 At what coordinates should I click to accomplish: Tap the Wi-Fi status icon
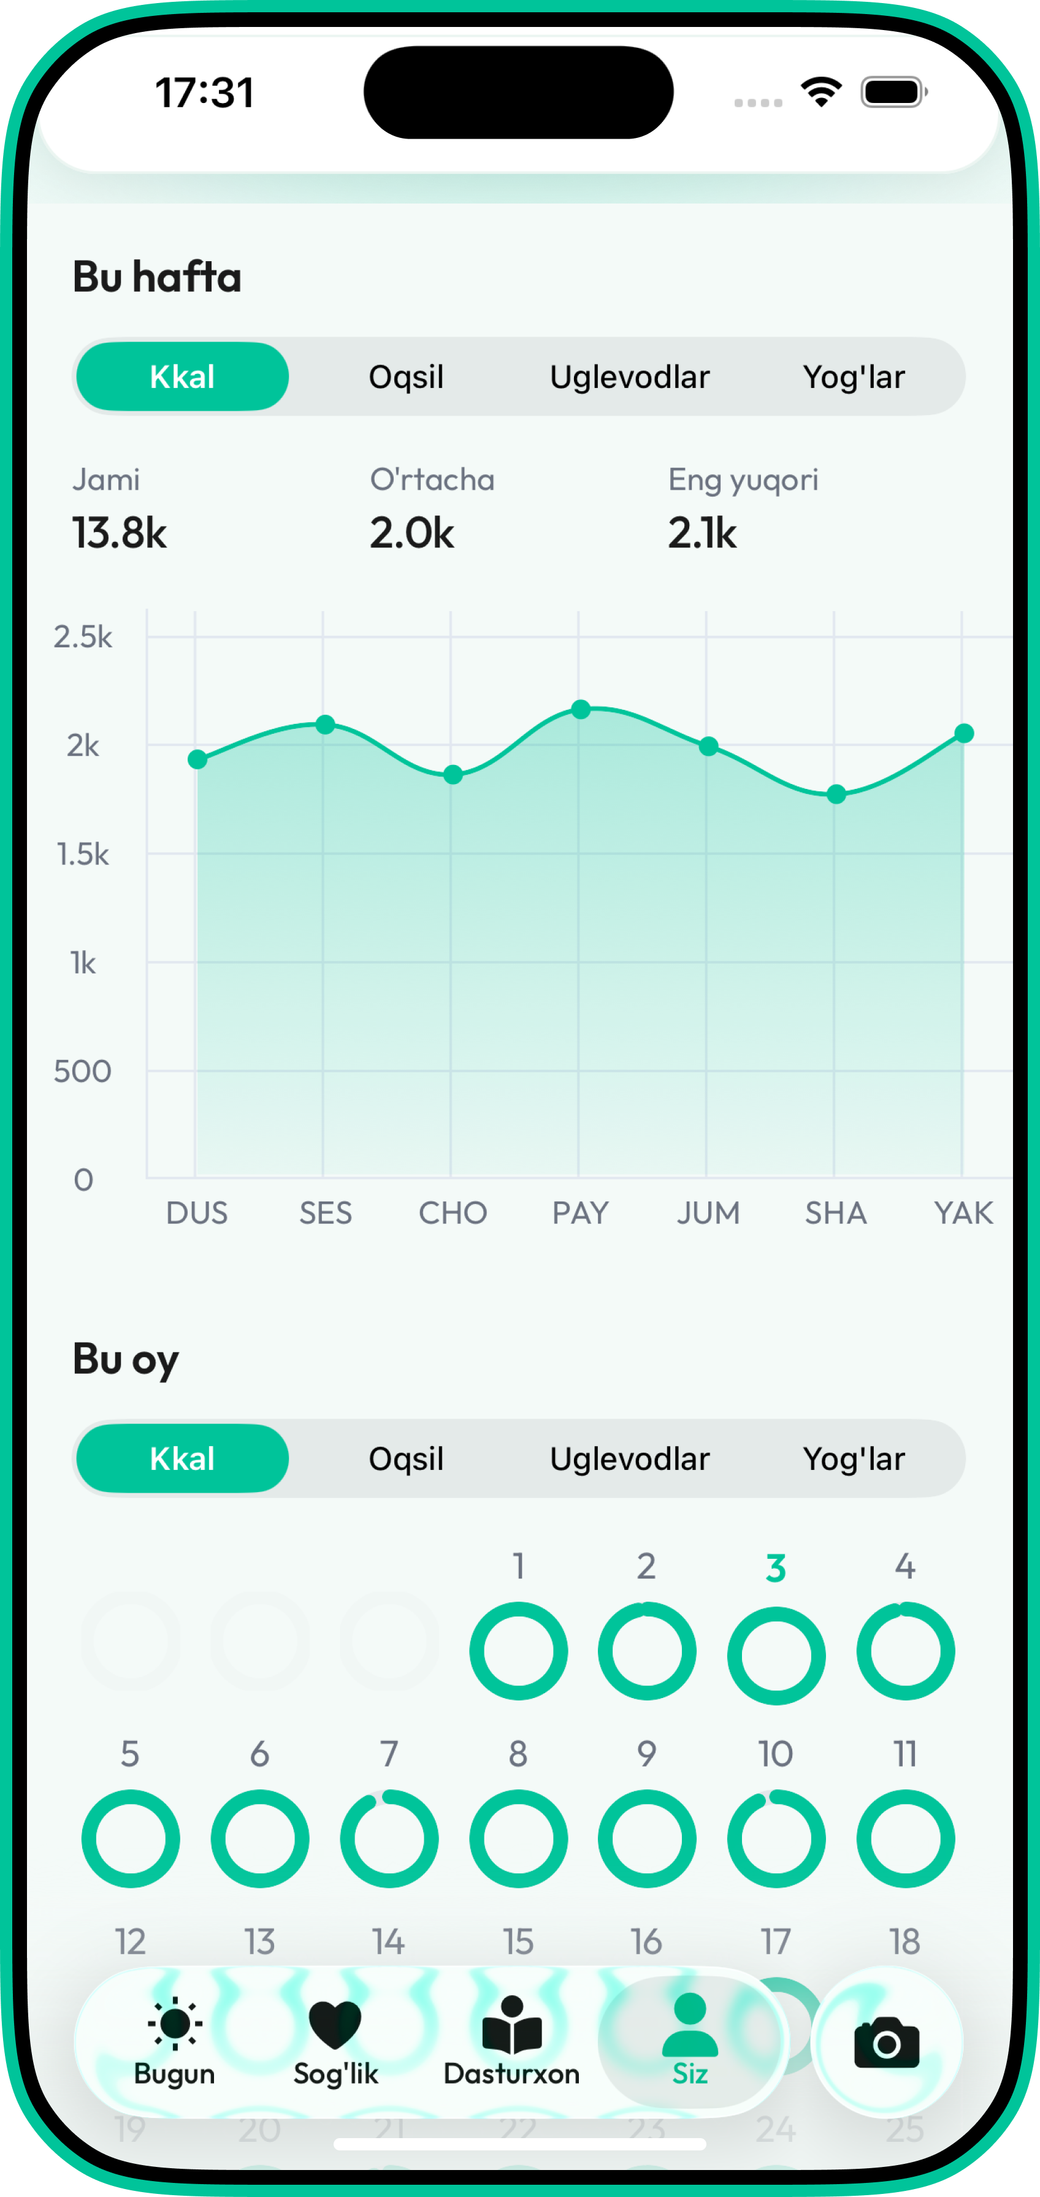820,92
